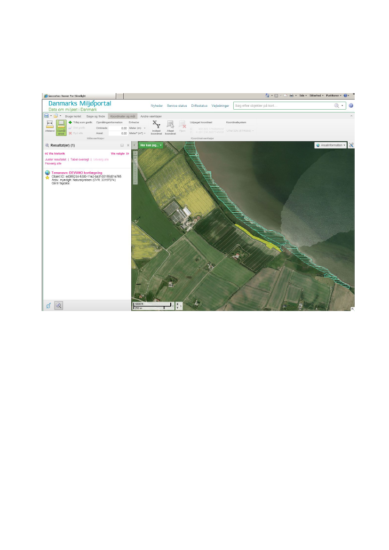Click the browser mail icon
The height and width of the screenshot is (550, 389).
[286, 96]
